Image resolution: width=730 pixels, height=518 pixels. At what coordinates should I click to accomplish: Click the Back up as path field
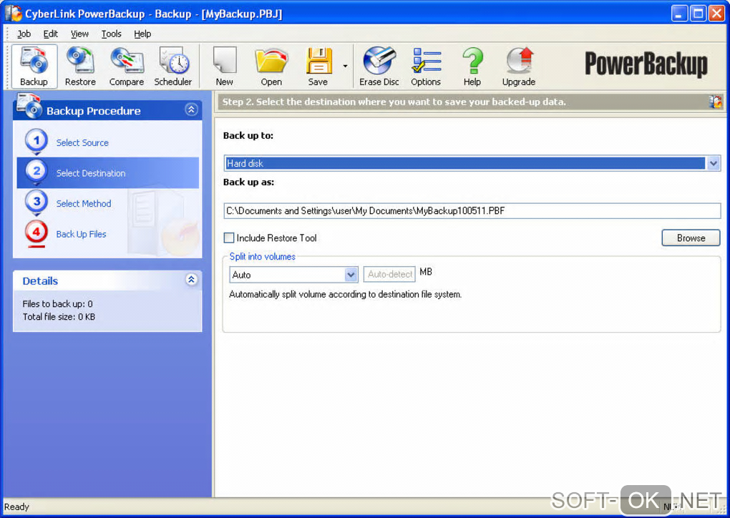(x=472, y=211)
